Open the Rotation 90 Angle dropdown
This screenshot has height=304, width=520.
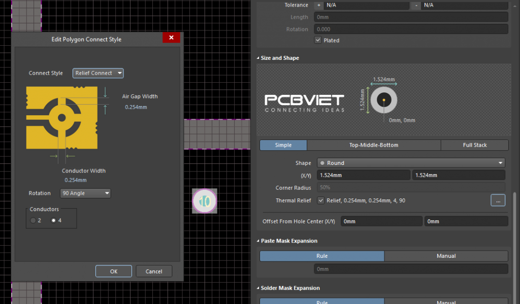click(x=85, y=193)
